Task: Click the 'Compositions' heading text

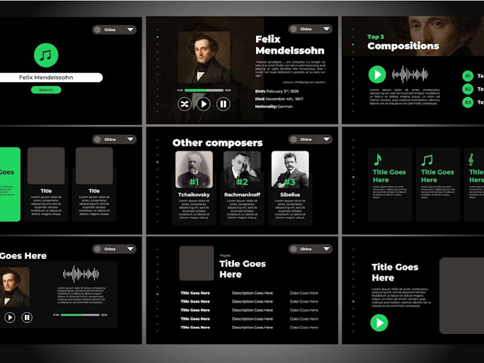Action: pos(403,46)
